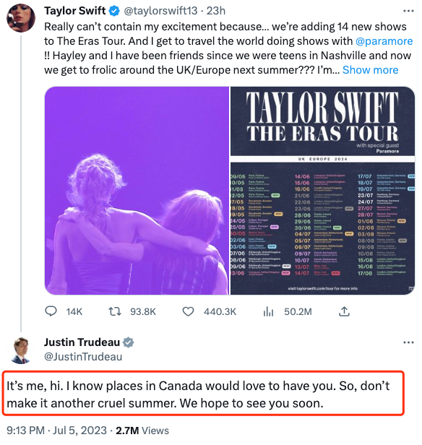Image resolution: width=422 pixels, height=445 pixels.
Task: Open more options on Taylor Swift's tweet
Action: [408, 11]
